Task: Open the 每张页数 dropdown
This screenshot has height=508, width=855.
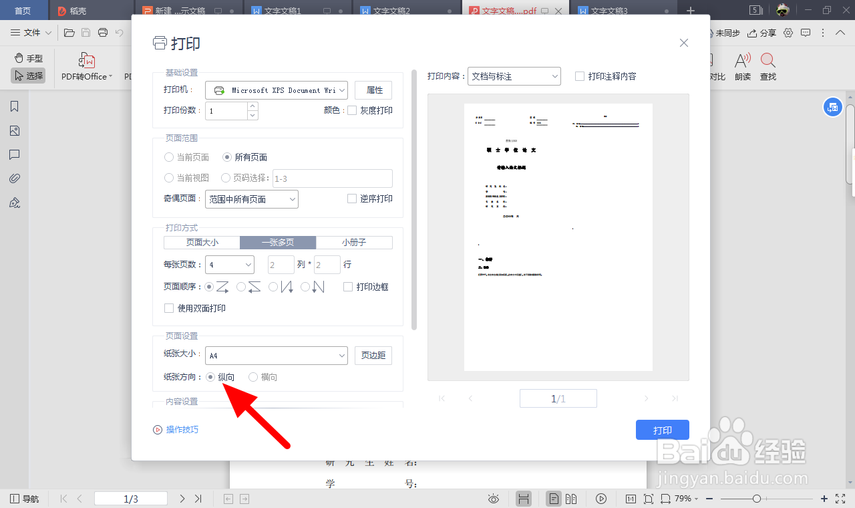Action: pos(229,265)
